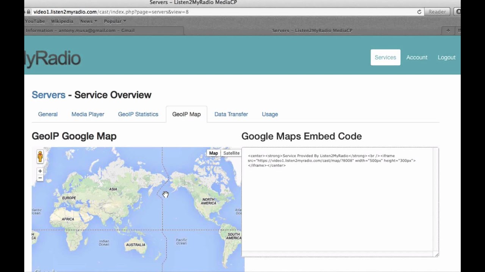Open the Account page

coord(417,57)
